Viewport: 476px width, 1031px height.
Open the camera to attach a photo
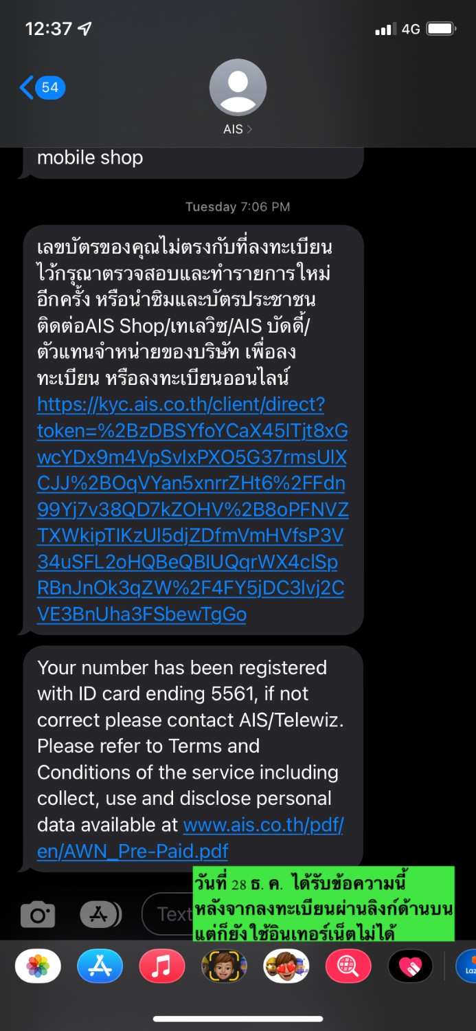point(38,914)
